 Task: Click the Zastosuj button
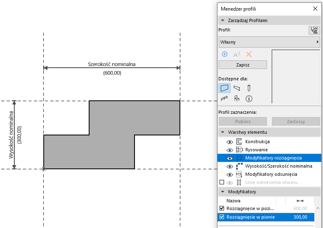(x=296, y=122)
